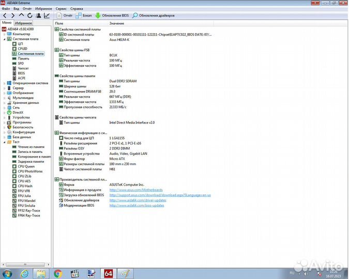Open Google Chrome from the taskbar
Screen dimensions: 349x279
pyautogui.click(x=58, y=273)
